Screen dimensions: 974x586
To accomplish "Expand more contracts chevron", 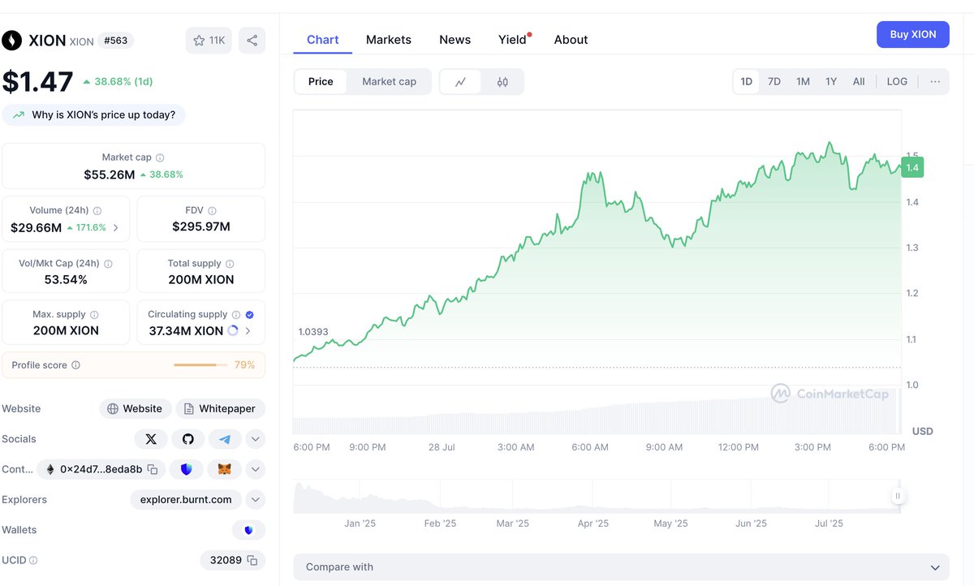I will point(255,469).
